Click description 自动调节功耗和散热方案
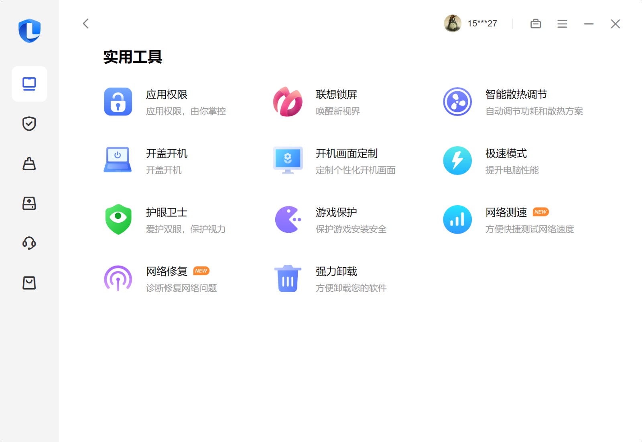 534,111
